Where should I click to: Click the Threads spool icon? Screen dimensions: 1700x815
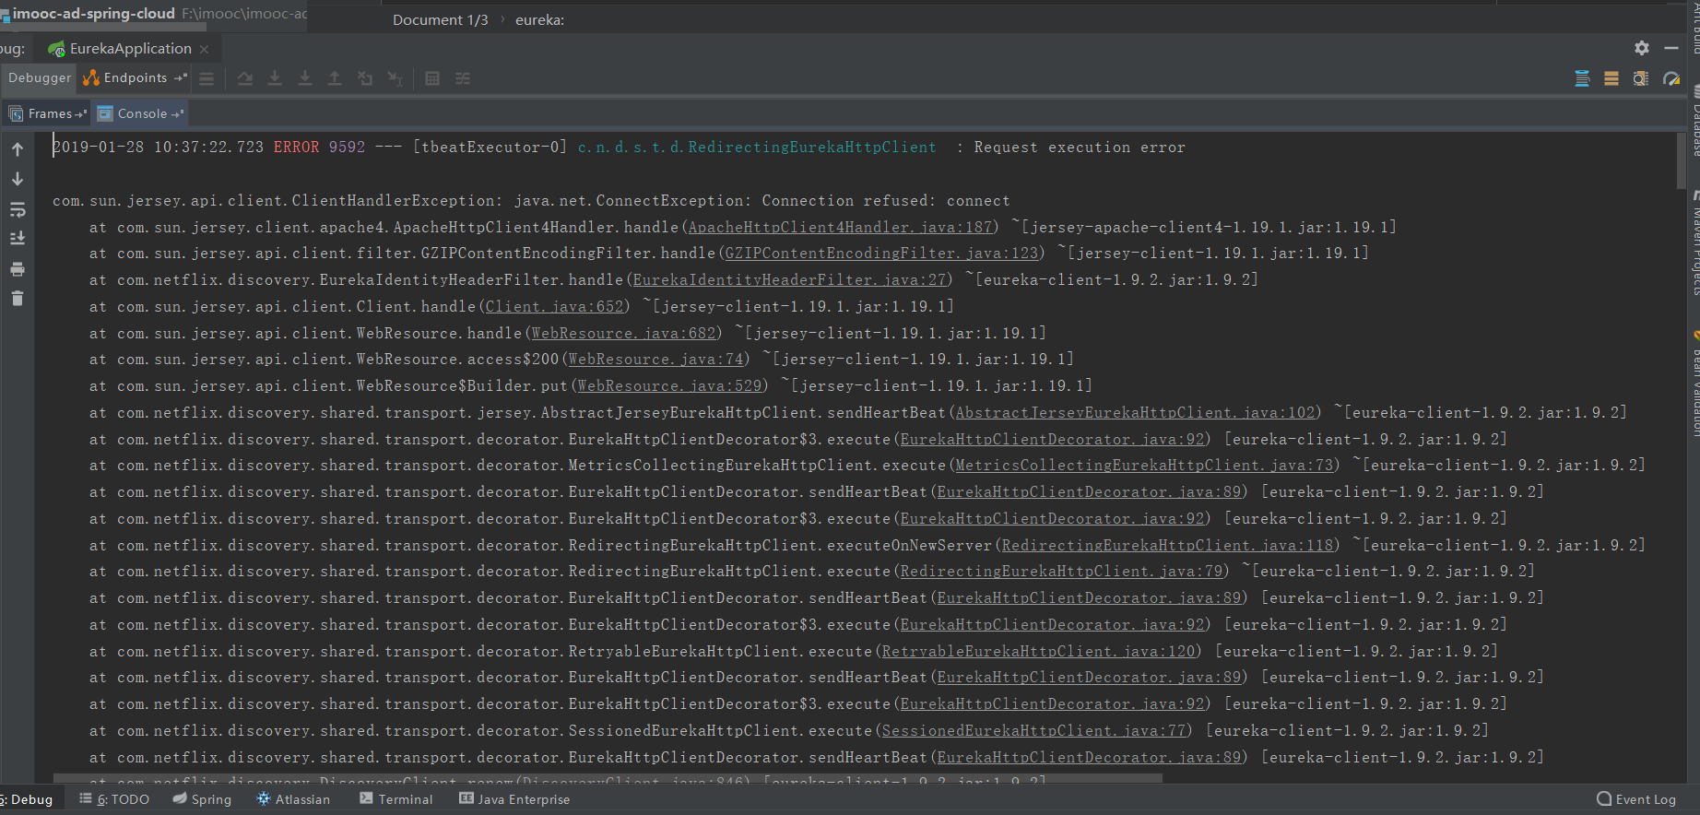1582,78
